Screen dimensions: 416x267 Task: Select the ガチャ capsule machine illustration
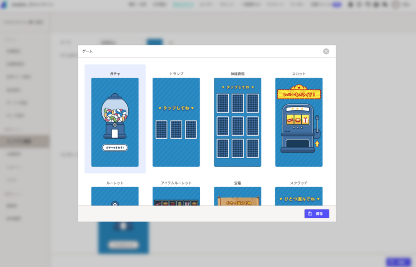pos(115,115)
